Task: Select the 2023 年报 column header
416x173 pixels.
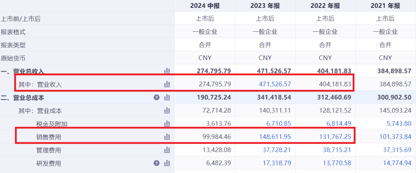Action: pyautogui.click(x=265, y=5)
